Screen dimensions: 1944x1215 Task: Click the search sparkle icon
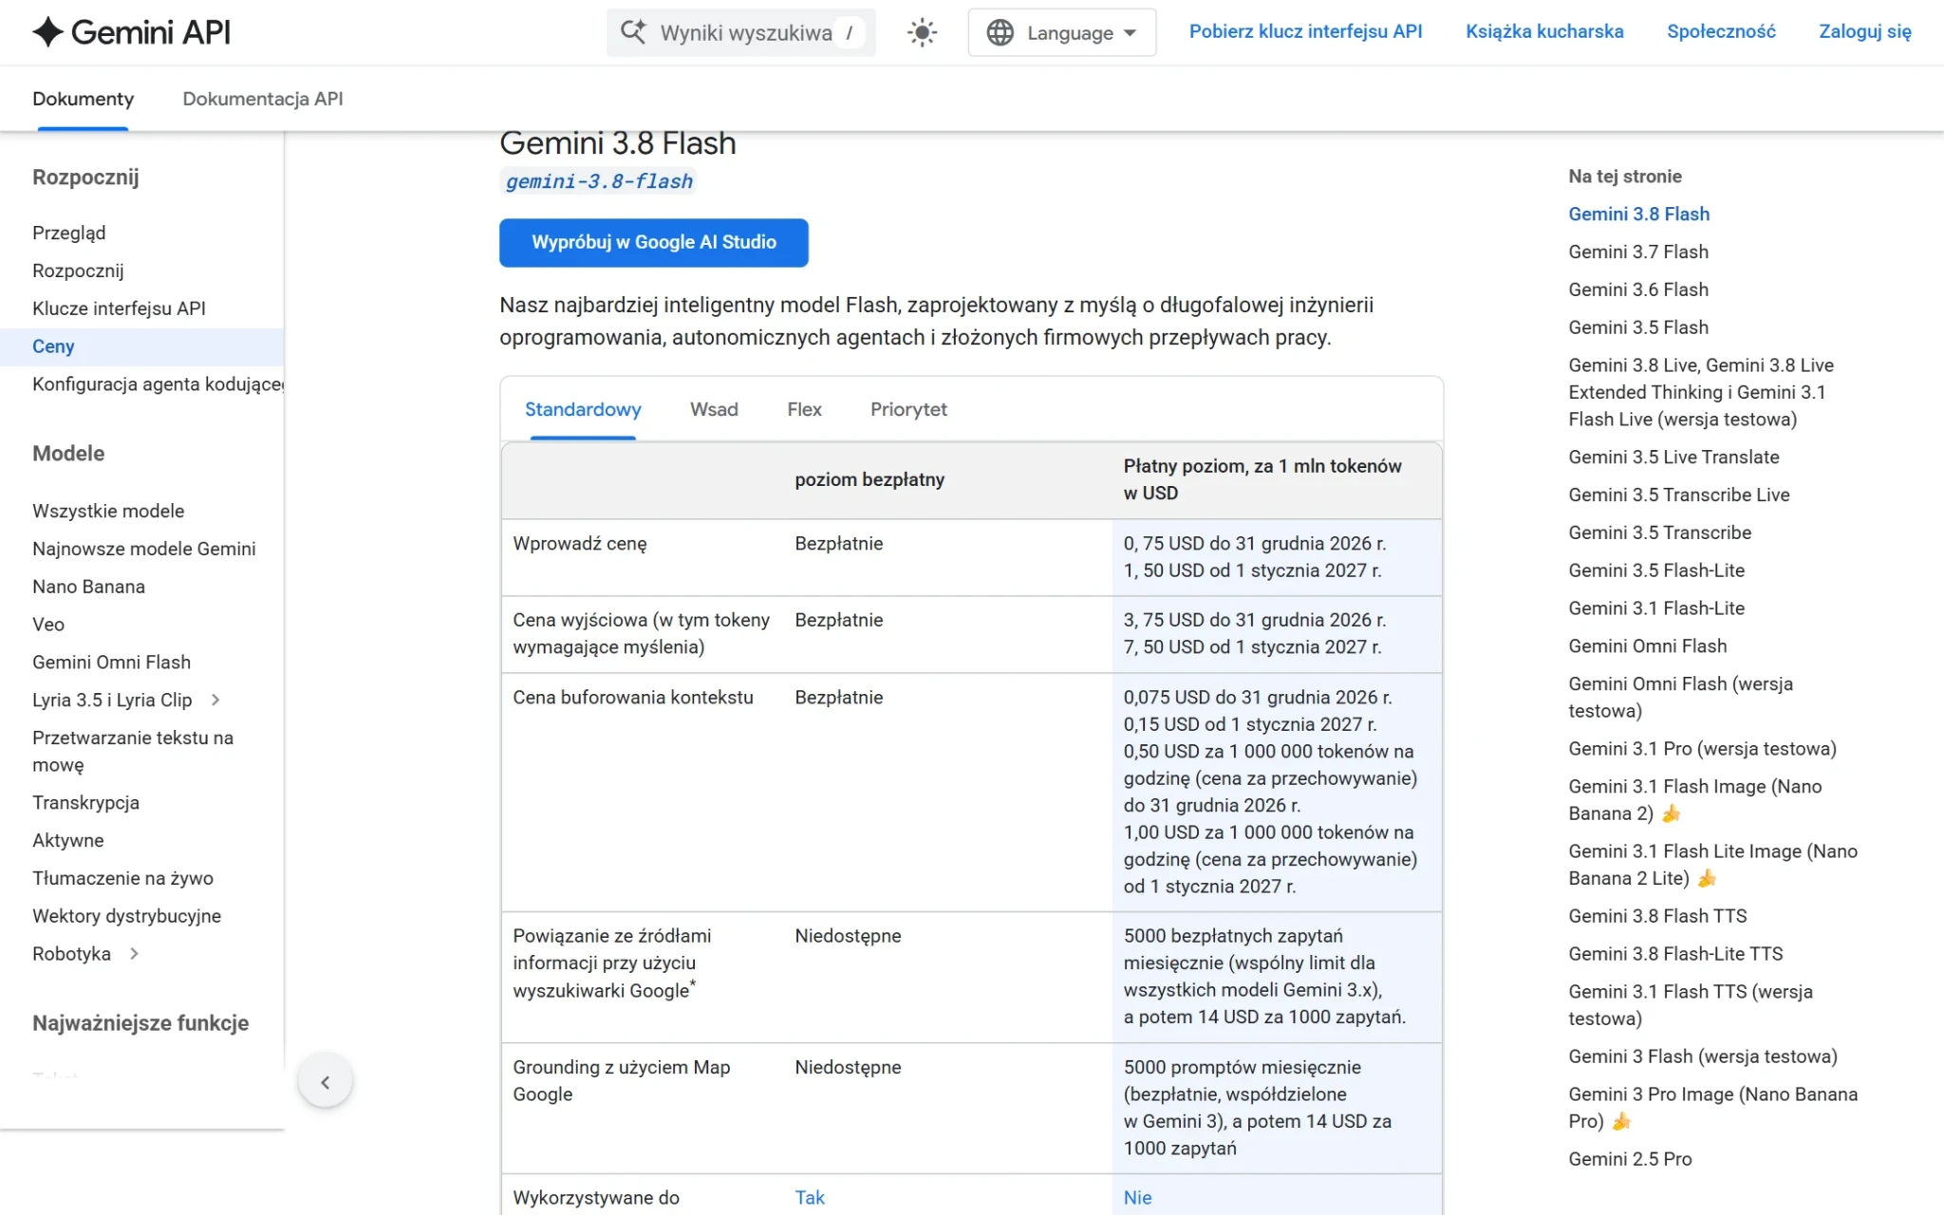click(x=633, y=32)
